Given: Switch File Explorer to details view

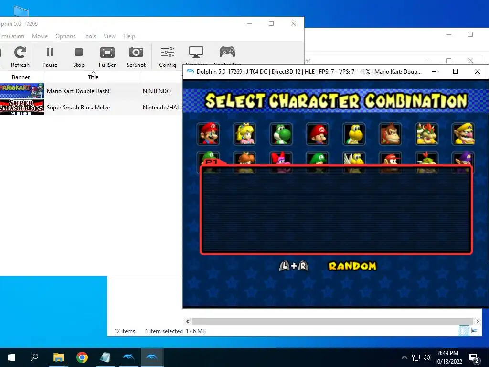Looking at the screenshot, I should point(464,331).
